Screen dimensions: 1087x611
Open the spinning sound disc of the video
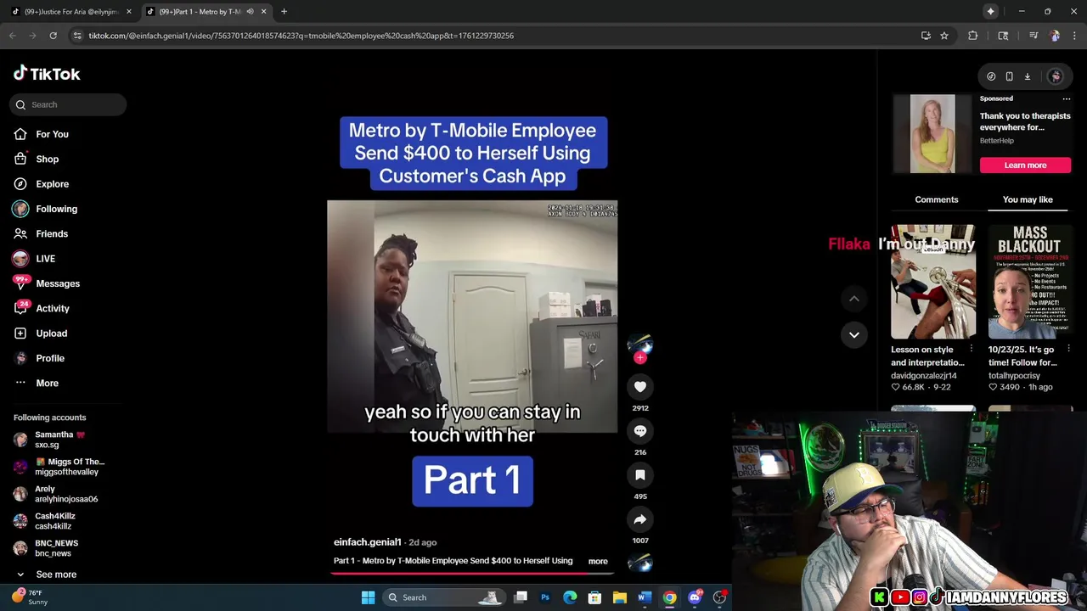pyautogui.click(x=640, y=562)
